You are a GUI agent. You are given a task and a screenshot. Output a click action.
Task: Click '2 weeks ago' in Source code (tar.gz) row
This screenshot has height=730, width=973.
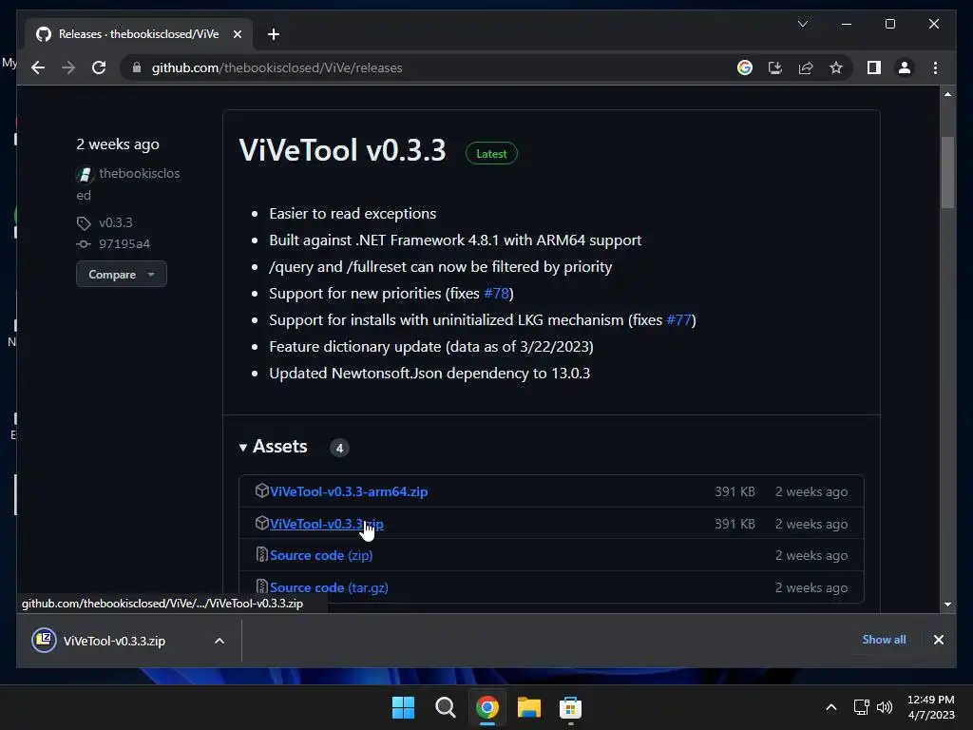coord(811,587)
